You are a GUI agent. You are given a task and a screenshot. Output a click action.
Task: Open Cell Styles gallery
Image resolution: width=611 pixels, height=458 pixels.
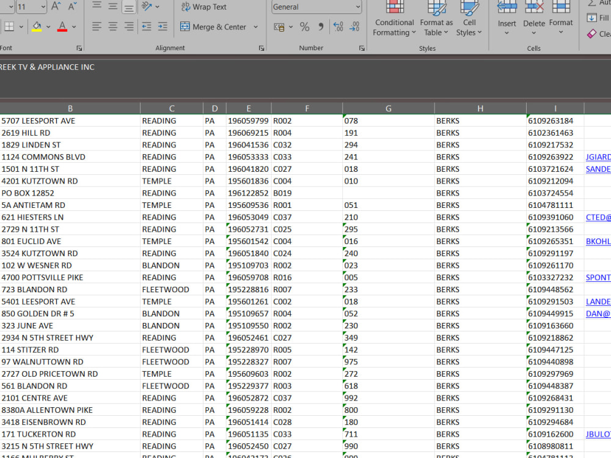[469, 19]
